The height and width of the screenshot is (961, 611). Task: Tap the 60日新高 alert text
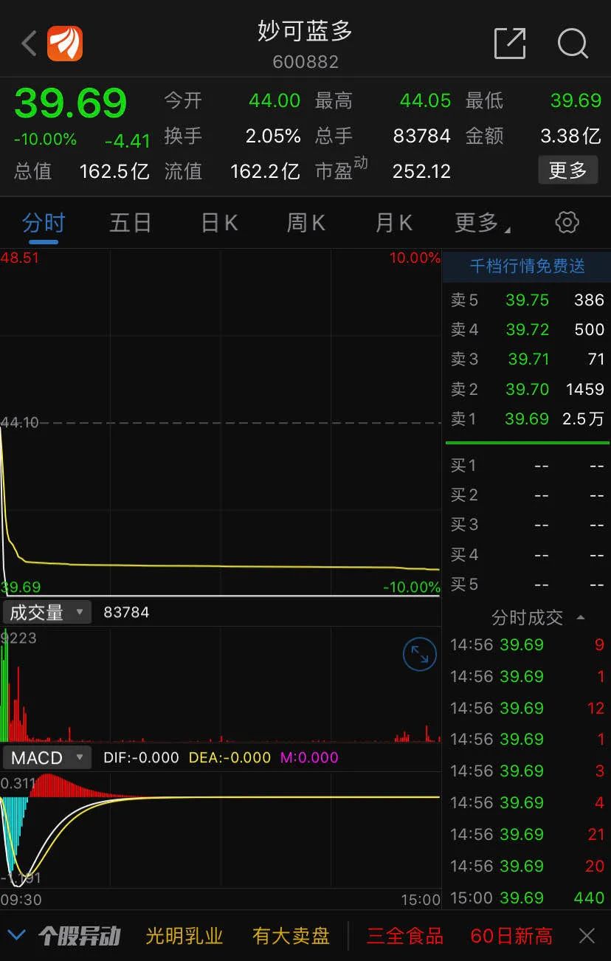point(511,936)
